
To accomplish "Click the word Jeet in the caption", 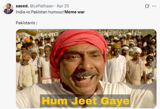I will (84, 101).
